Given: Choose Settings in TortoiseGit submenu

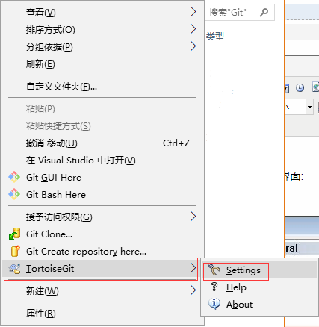Looking at the screenshot, I should (260, 270).
